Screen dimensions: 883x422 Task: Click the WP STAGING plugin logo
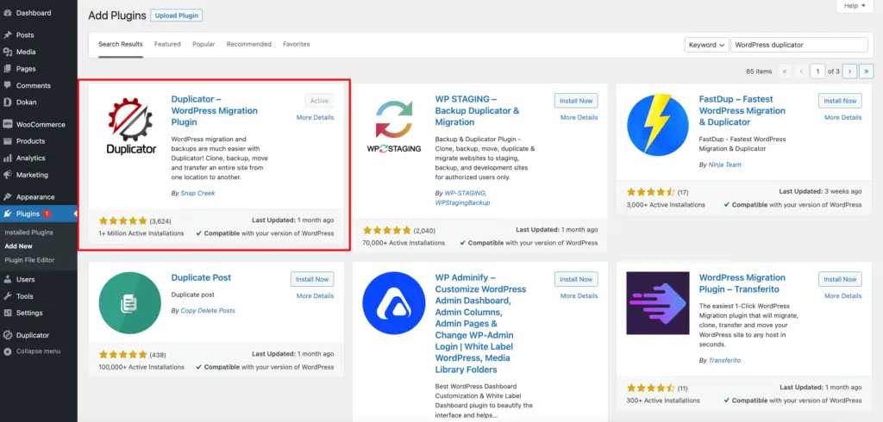[394, 125]
